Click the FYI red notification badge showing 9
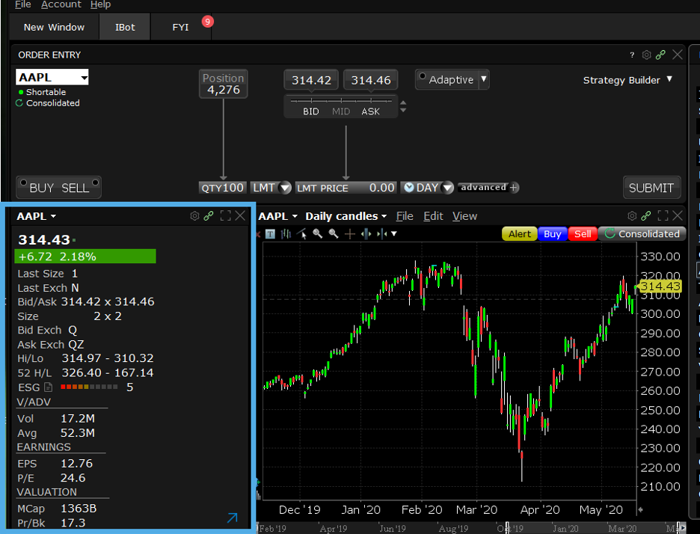Screen dimensions: 700x534 pyautogui.click(x=208, y=22)
